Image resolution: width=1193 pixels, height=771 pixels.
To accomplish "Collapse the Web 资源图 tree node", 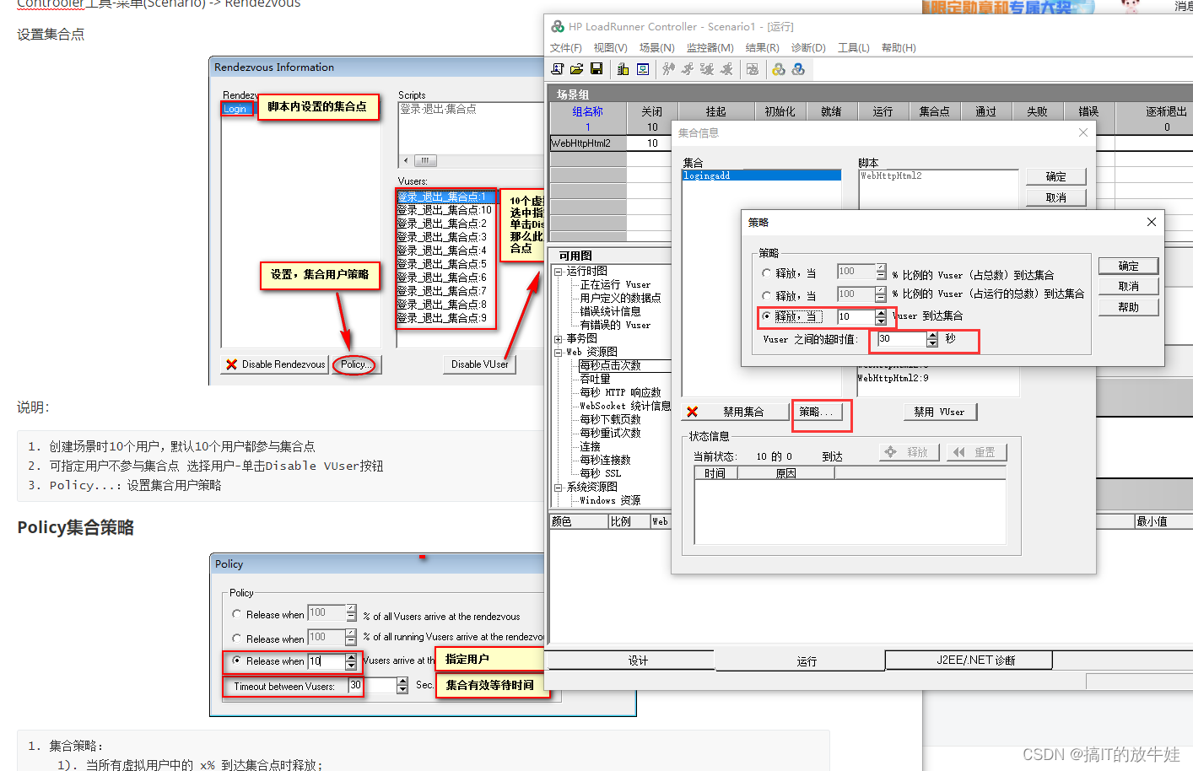I will (558, 353).
